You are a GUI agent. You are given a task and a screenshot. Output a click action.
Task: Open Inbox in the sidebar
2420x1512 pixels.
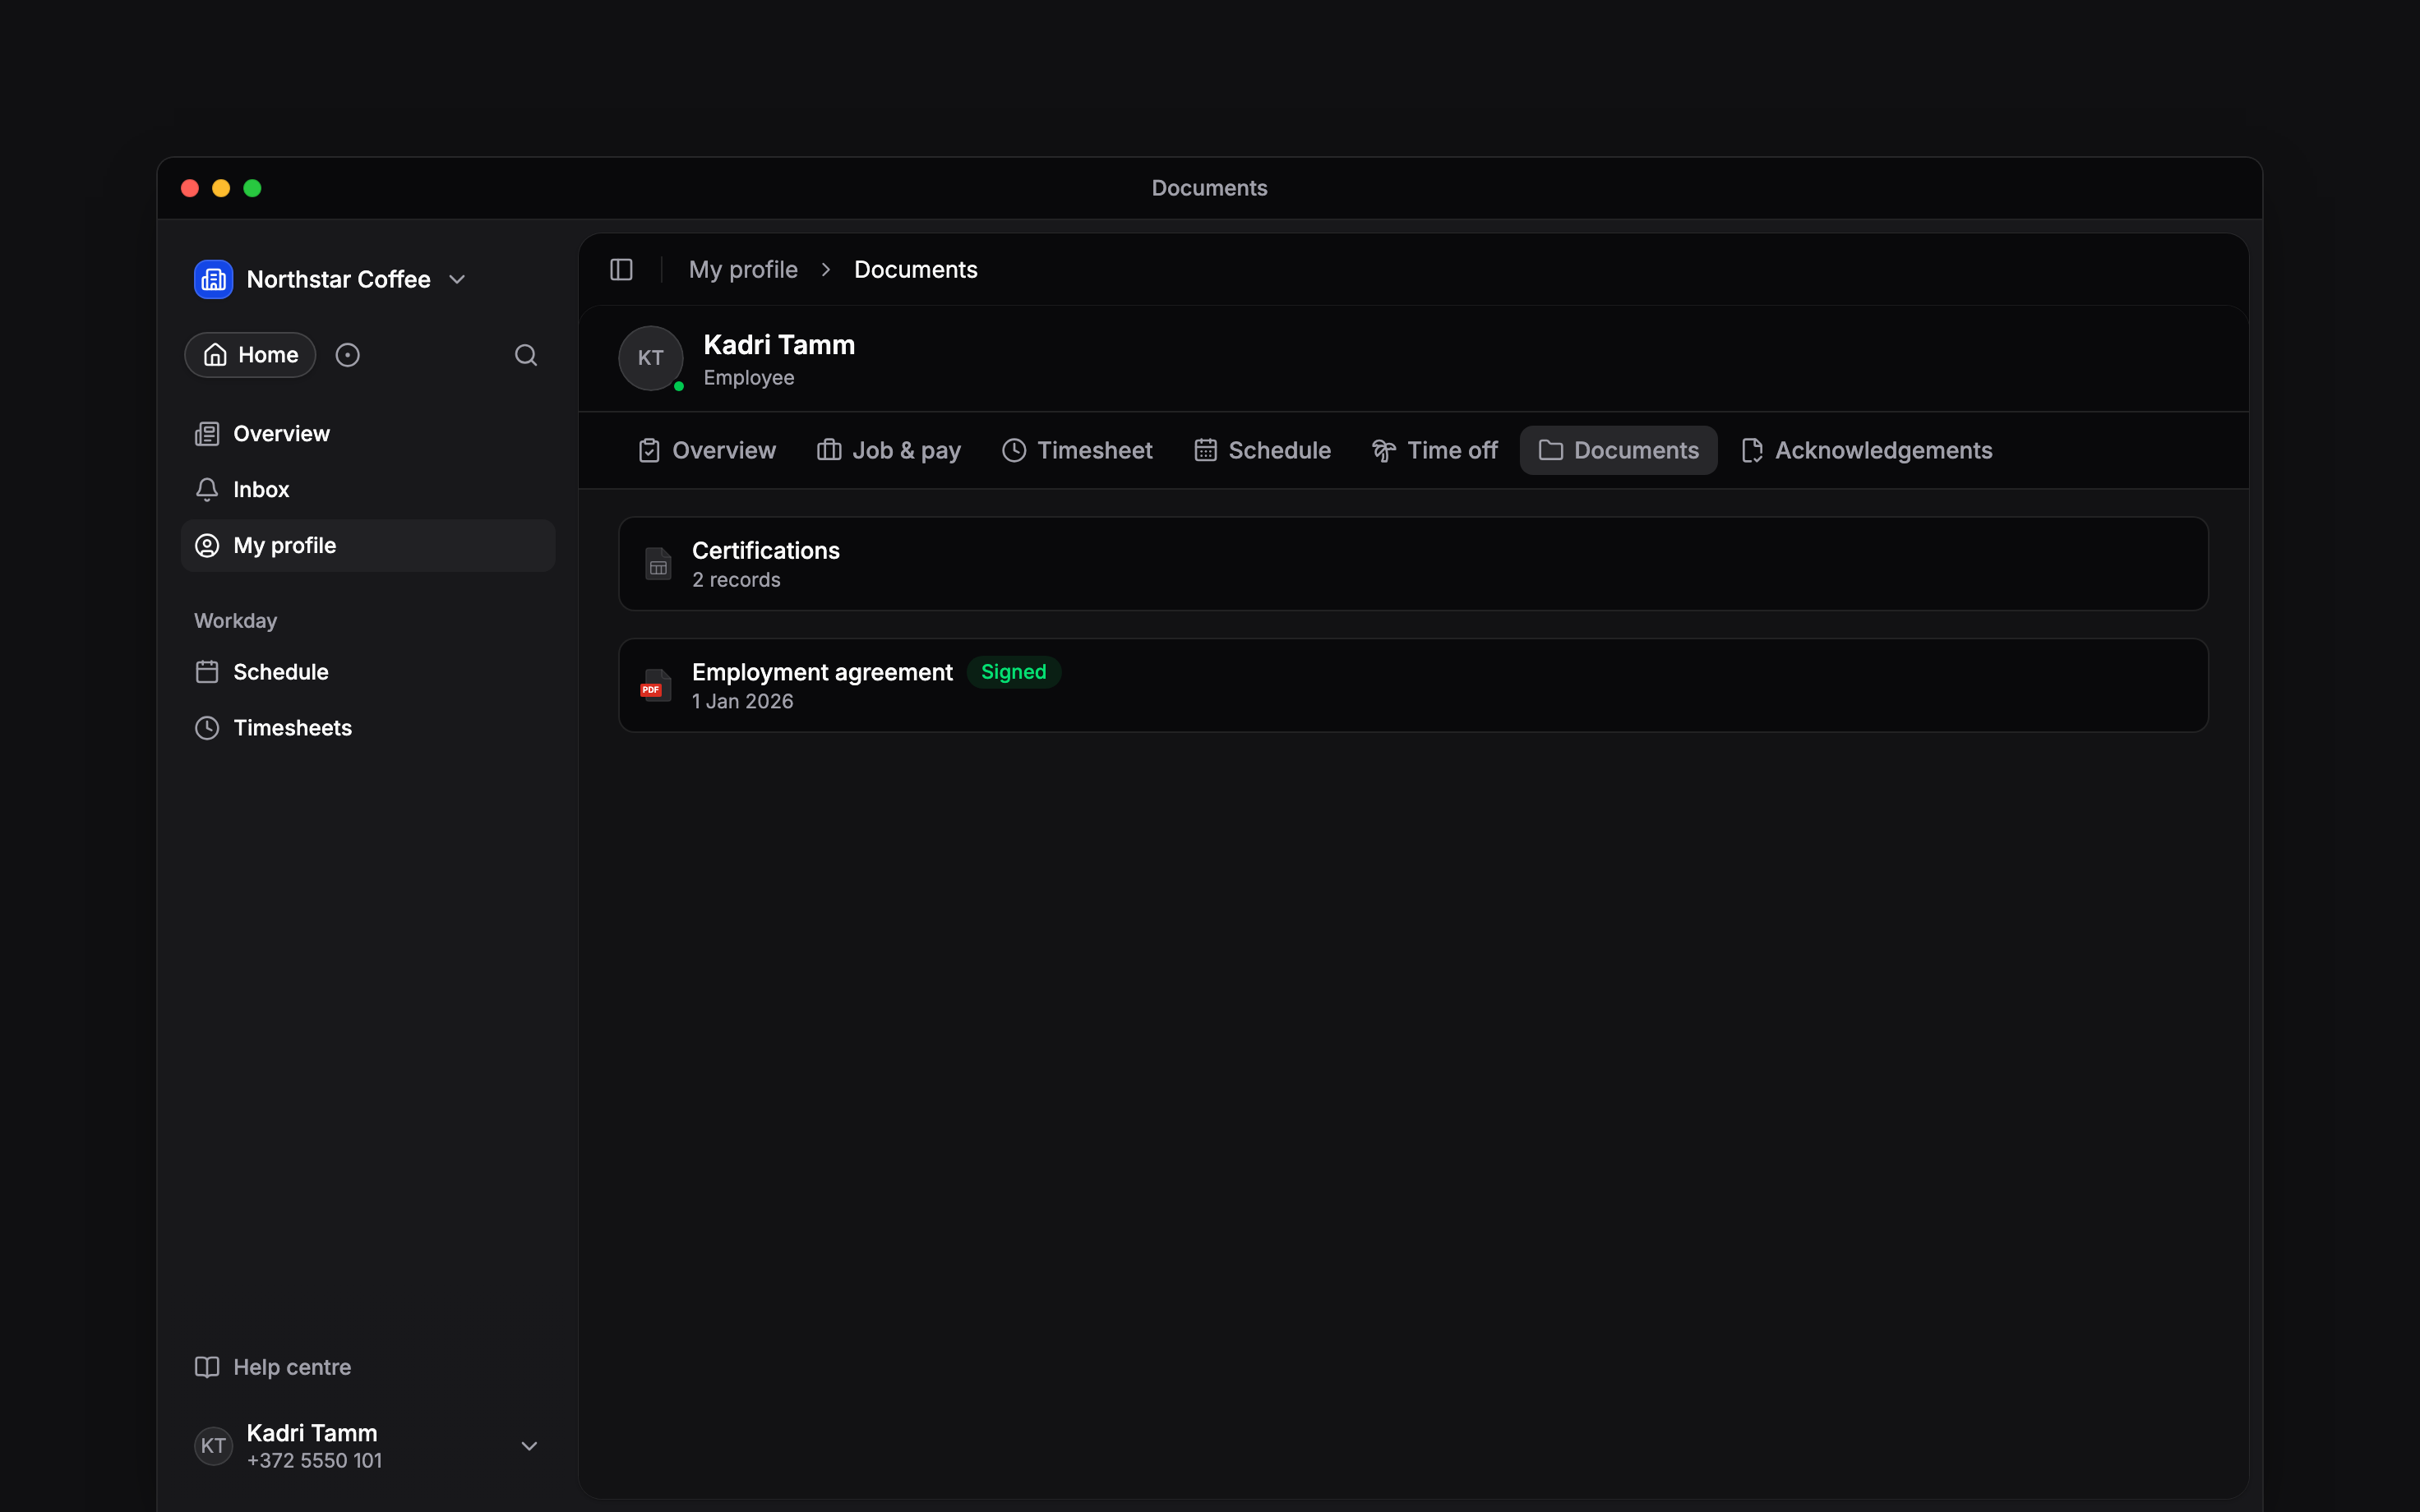pyautogui.click(x=367, y=490)
